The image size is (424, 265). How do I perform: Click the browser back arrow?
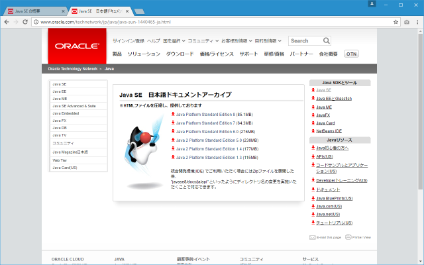coord(7,22)
